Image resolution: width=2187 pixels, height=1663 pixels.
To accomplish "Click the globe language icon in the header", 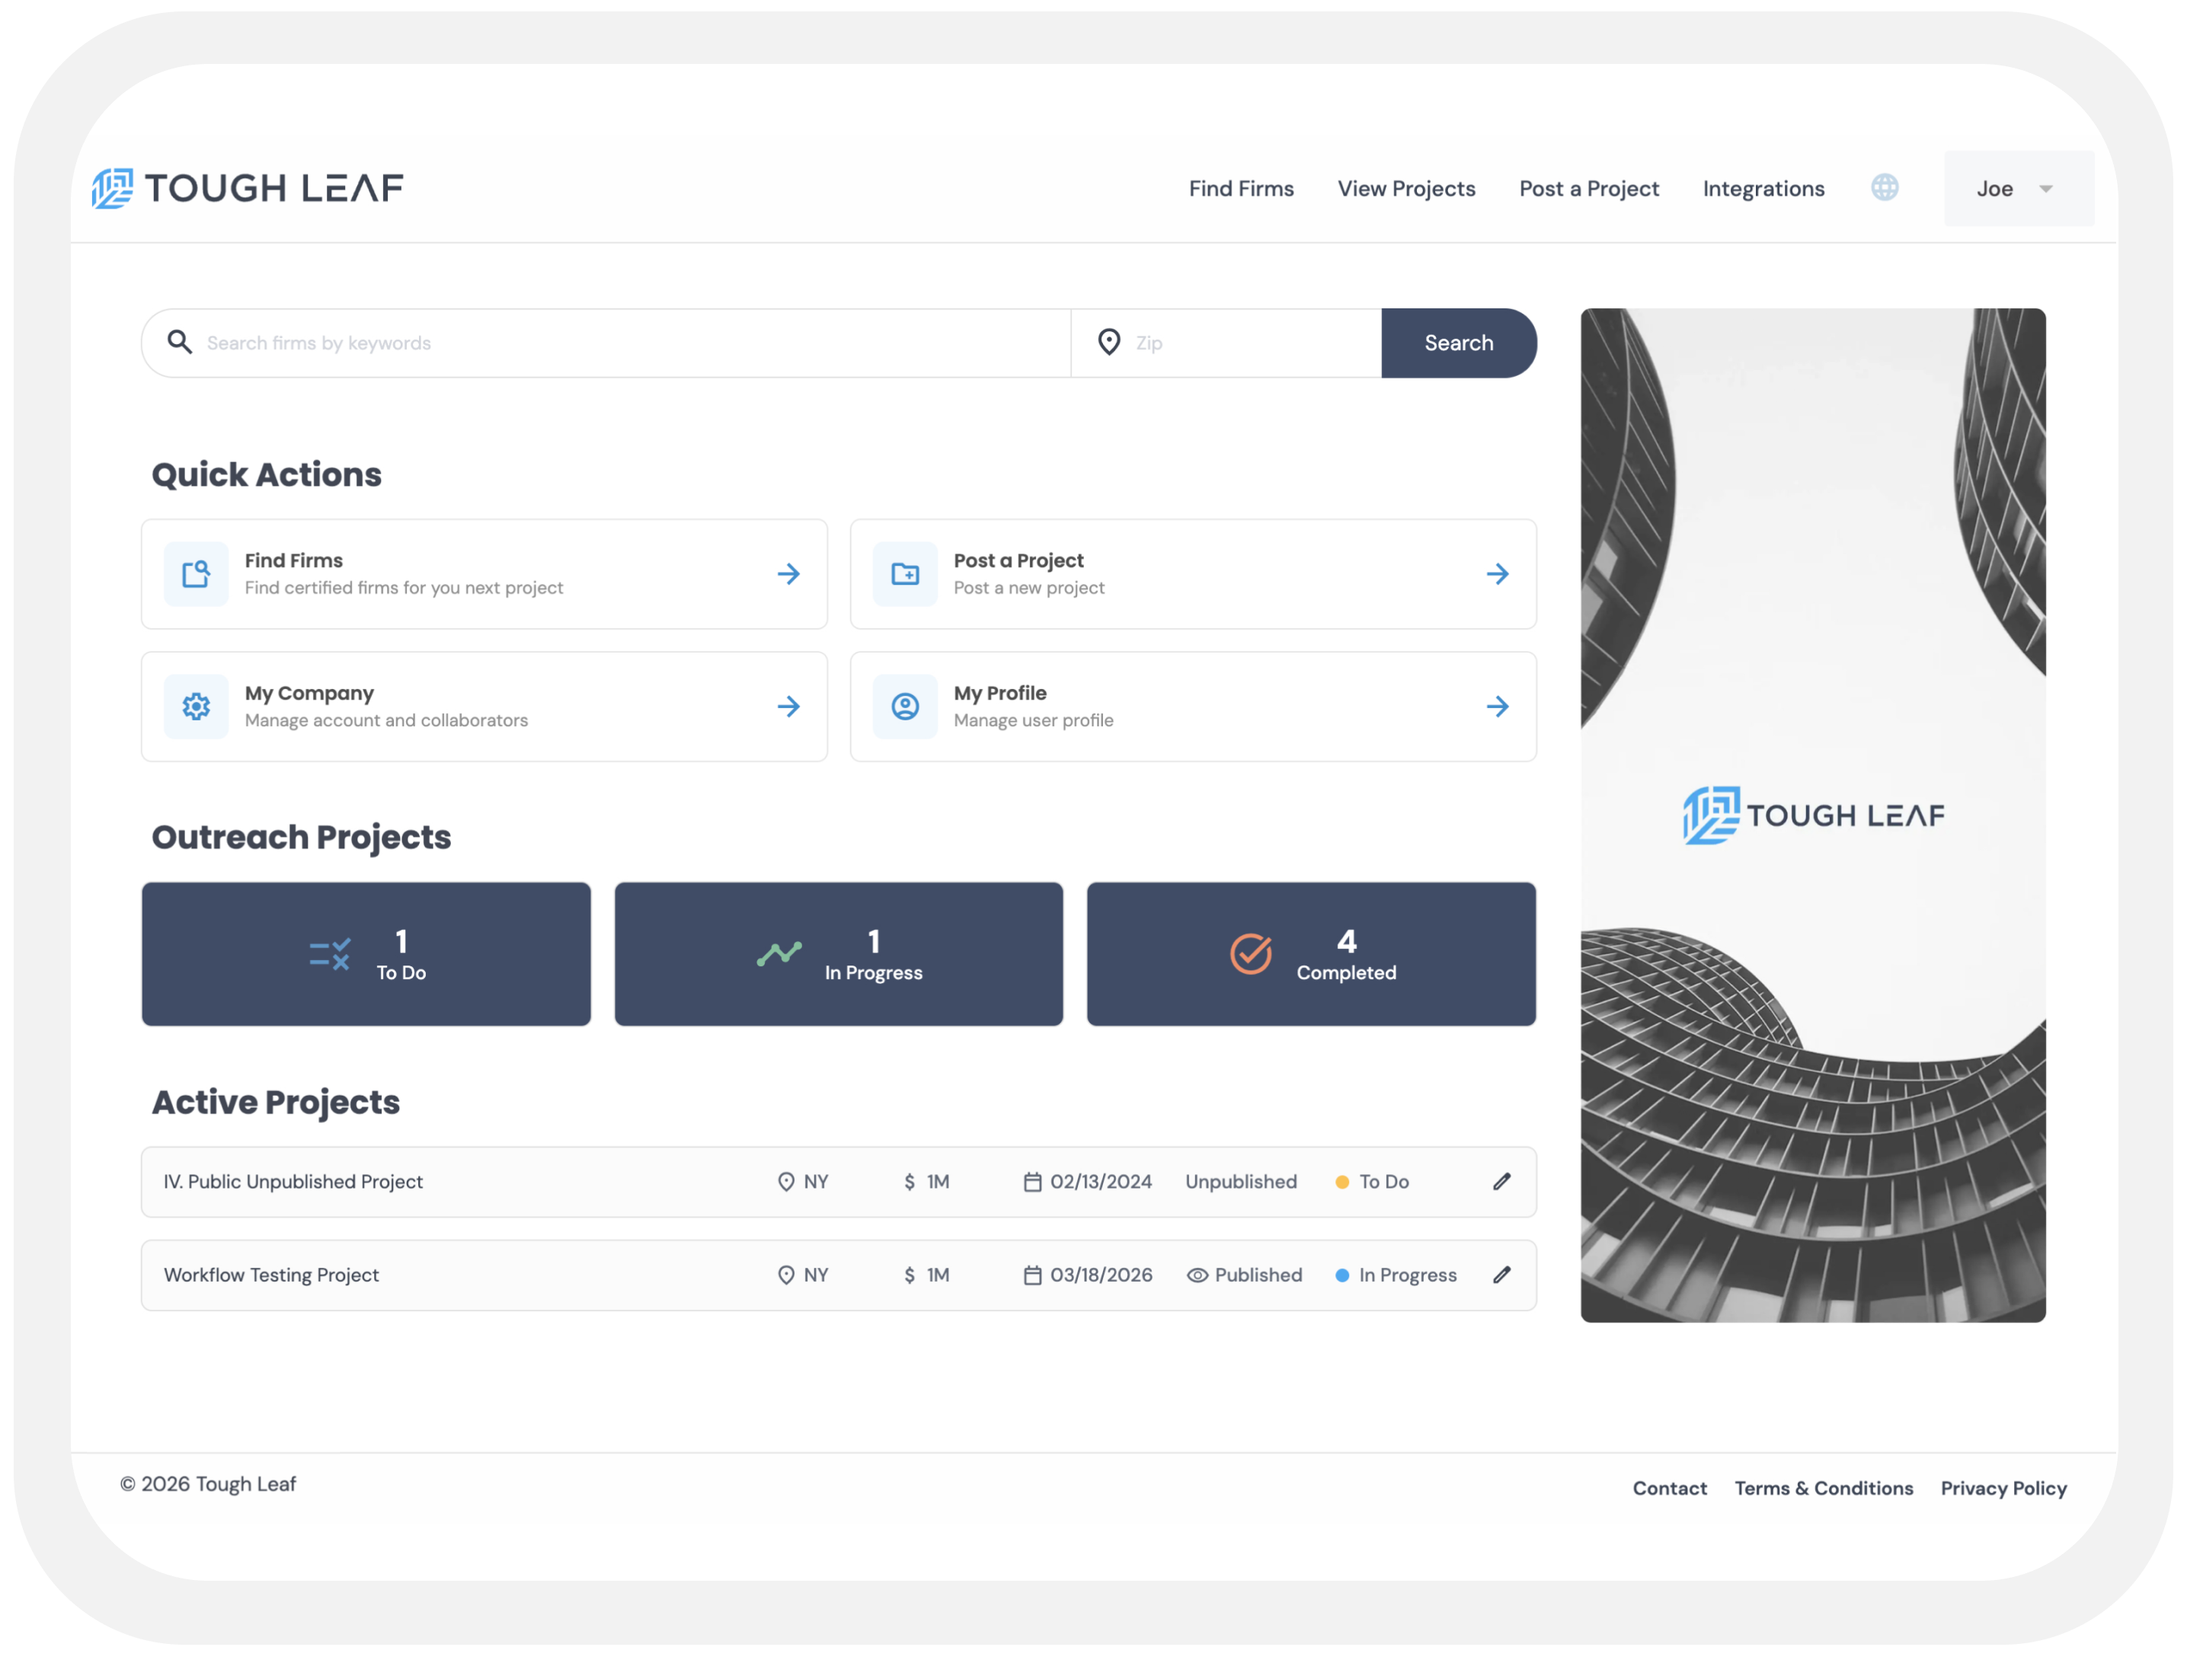I will tap(1885, 188).
